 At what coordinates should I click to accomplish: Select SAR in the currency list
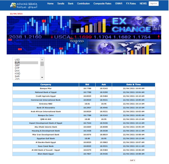[26, 76]
